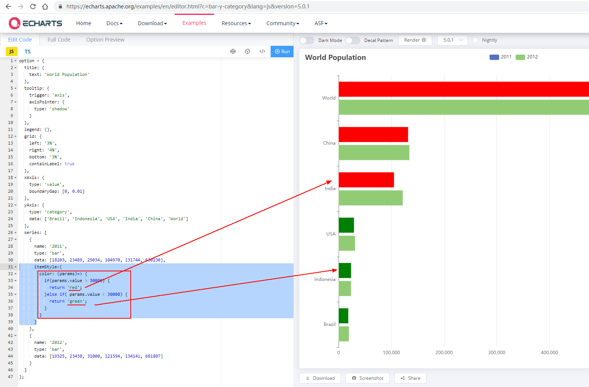Viewport: 589px width, 387px height.
Task: Expand the Docs menu
Action: (114, 23)
